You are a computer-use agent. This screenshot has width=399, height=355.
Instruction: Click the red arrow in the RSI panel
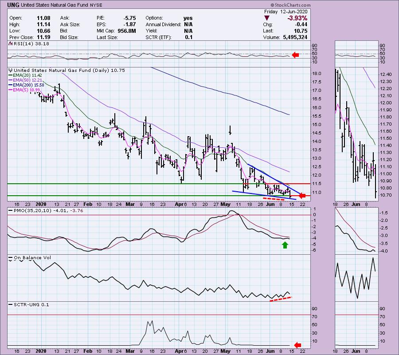tap(295, 55)
